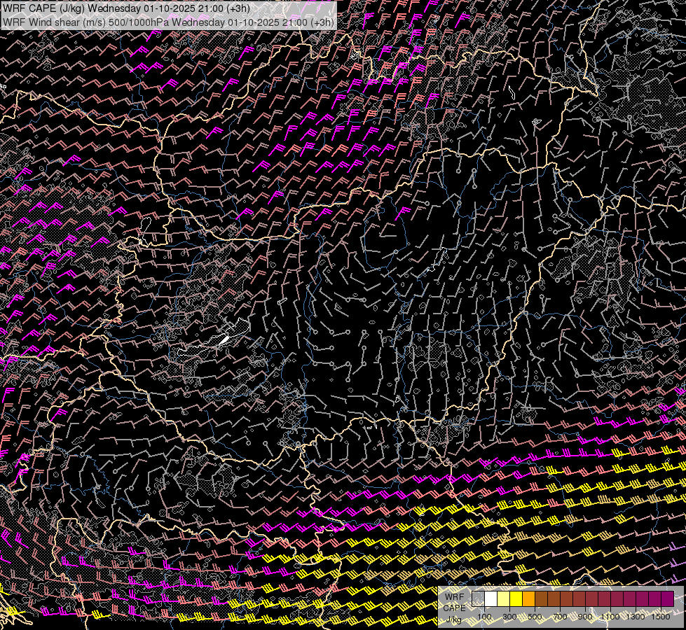Click the 900 legend value
The image size is (686, 630).
coord(585,617)
